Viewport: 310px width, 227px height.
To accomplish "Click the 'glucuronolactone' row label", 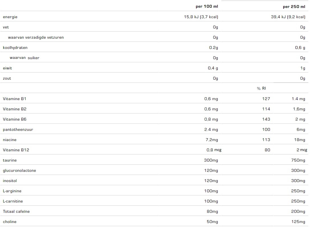I will [x=19, y=171].
